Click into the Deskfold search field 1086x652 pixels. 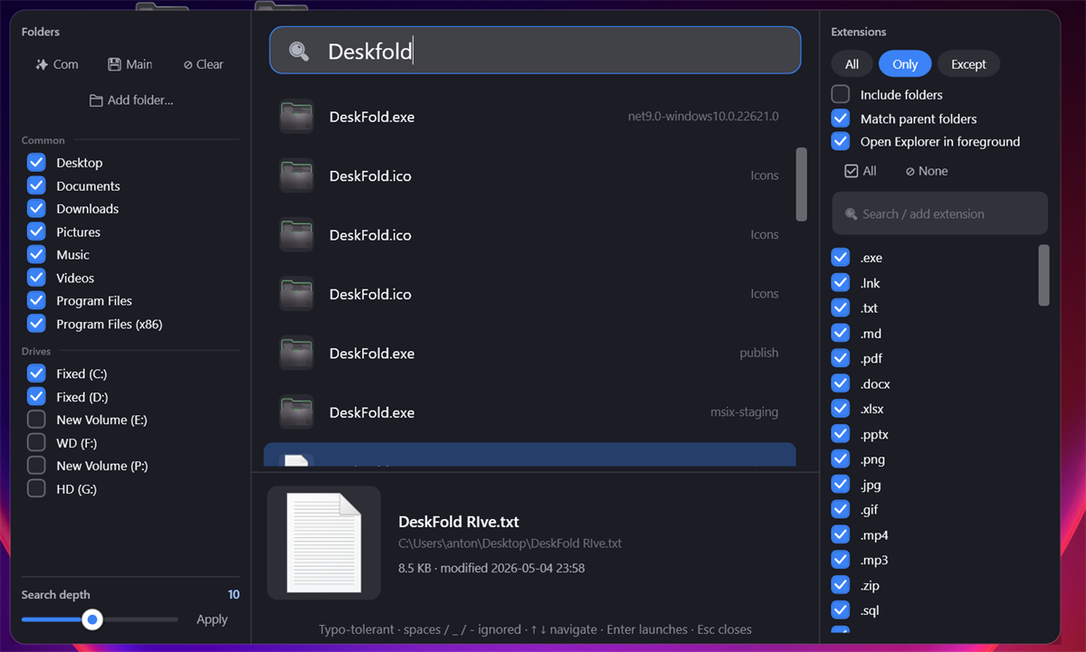pos(535,51)
